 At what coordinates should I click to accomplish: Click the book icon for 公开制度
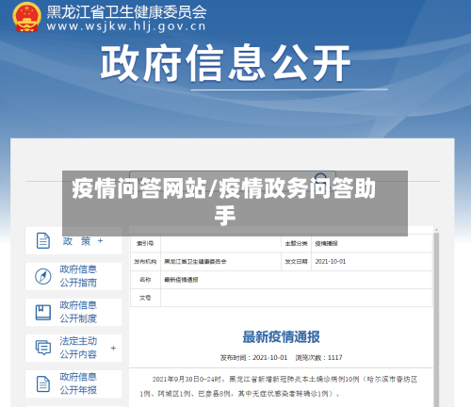pyautogui.click(x=43, y=313)
